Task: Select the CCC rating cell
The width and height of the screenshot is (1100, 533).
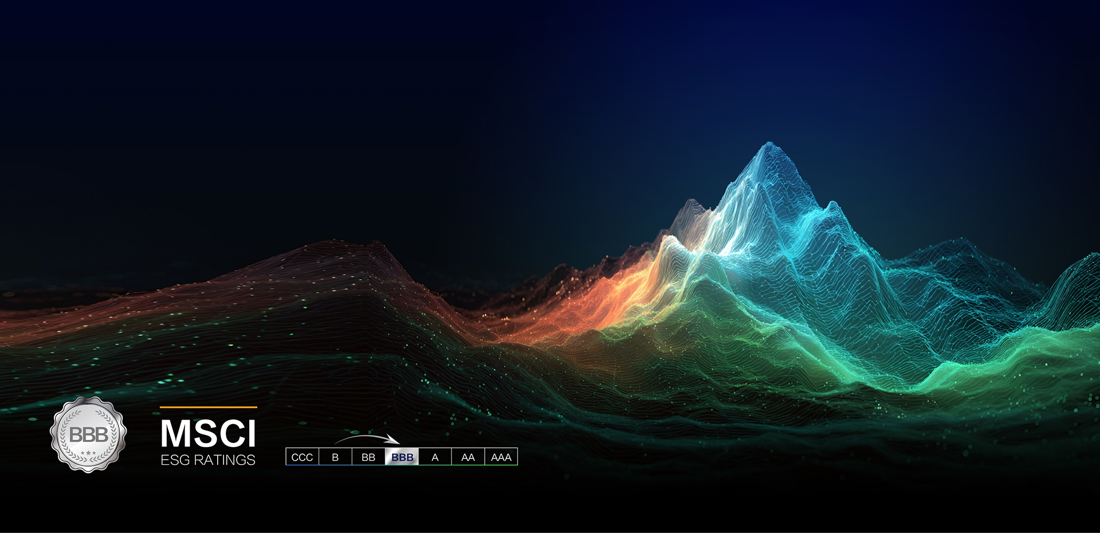Action: pyautogui.click(x=302, y=457)
